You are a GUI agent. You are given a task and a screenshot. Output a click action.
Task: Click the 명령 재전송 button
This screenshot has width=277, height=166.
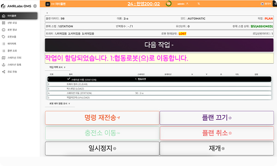tap(102, 118)
